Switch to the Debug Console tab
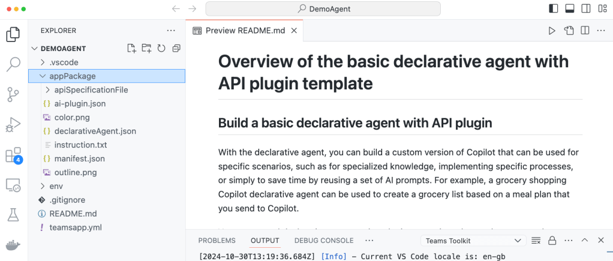Viewport: 613px width, 261px height. coord(323,241)
